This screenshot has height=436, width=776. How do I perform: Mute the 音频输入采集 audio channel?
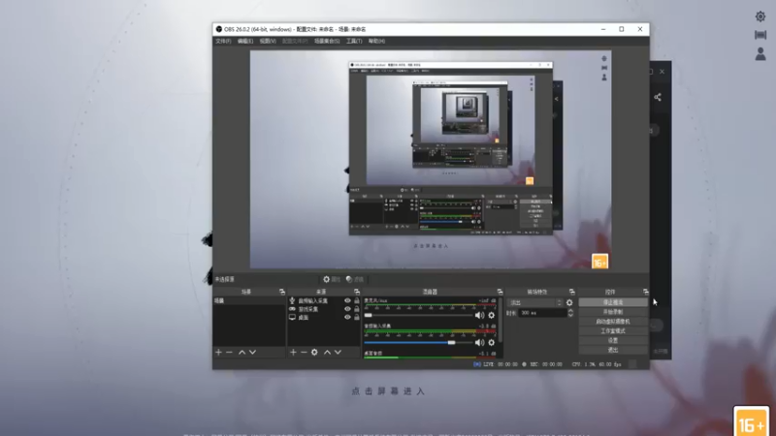click(x=479, y=342)
